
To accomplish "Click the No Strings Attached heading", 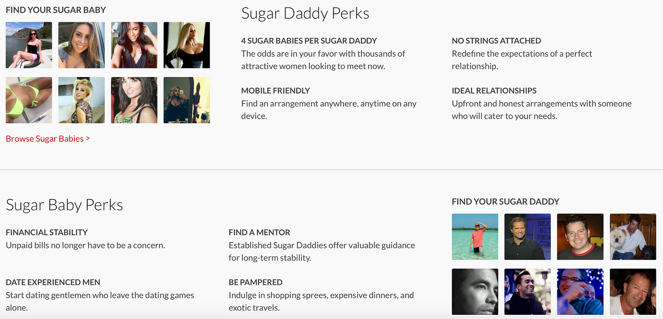I will [x=496, y=41].
